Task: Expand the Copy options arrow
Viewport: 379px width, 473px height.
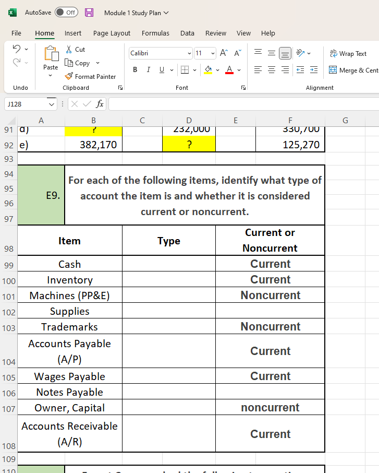Action: (97, 63)
